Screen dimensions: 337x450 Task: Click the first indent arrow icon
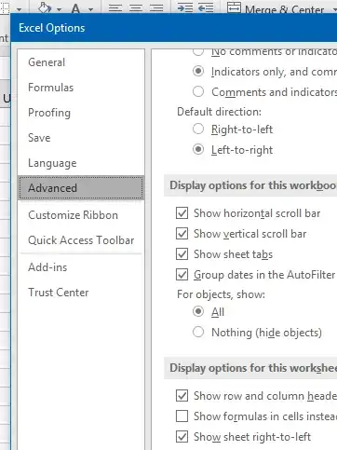(x=185, y=7)
